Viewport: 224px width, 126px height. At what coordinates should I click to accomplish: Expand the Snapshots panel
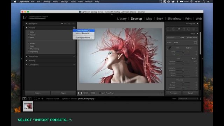click(x=27, y=56)
